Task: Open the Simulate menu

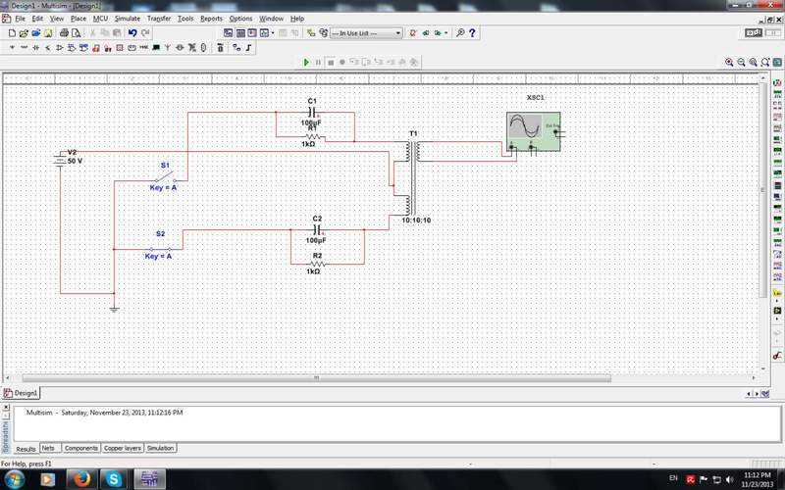Action: pos(127,19)
